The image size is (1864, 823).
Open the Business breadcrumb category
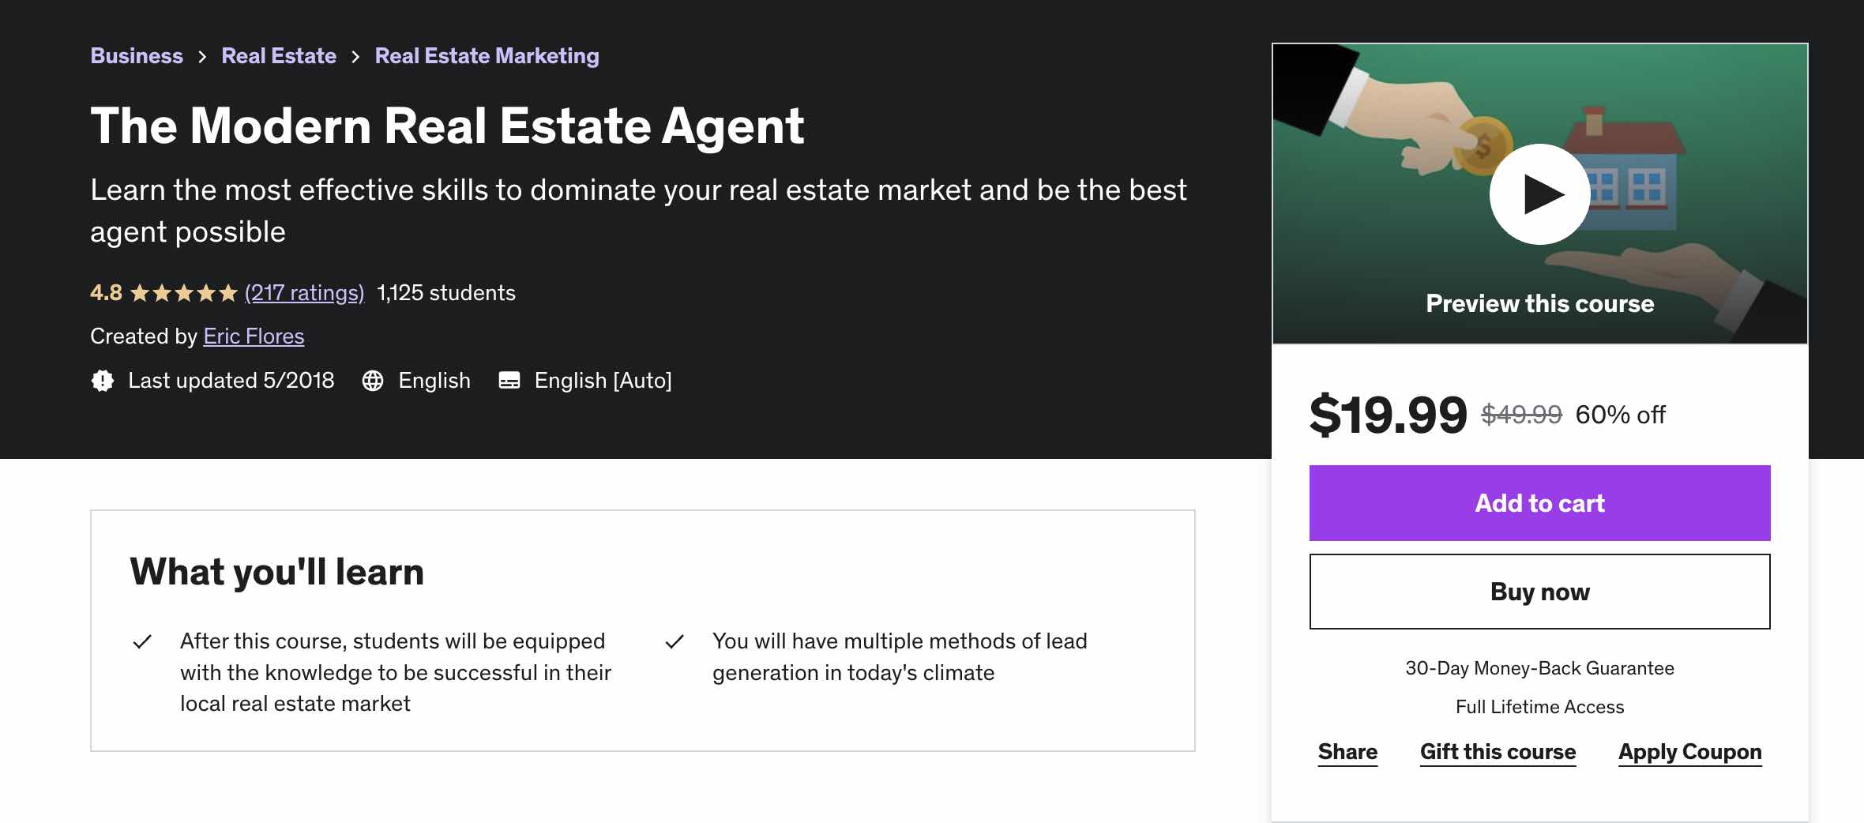pos(137,56)
